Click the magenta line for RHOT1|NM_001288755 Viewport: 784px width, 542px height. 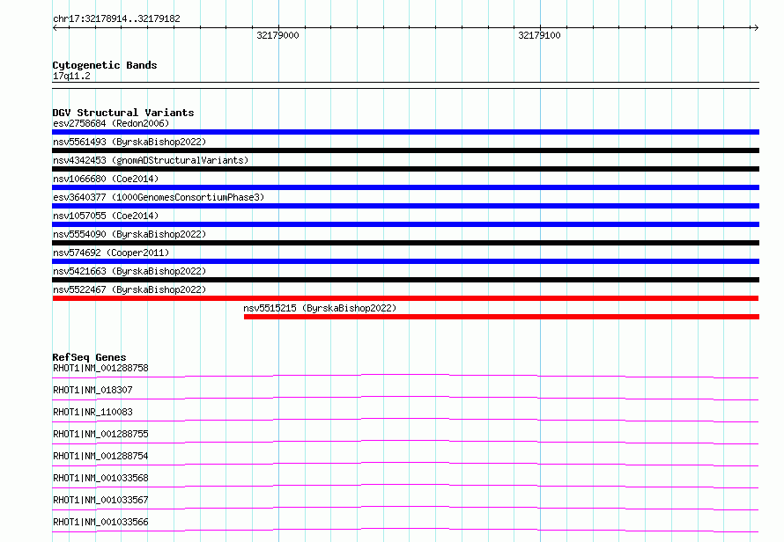405,442
